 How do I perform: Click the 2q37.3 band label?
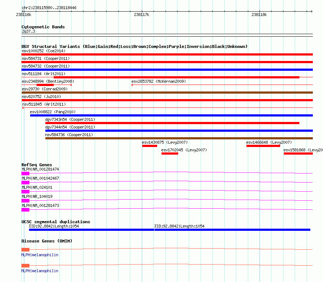pos(28,31)
